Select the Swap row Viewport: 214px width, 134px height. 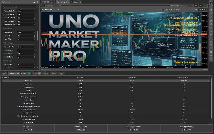(x=106, y=91)
